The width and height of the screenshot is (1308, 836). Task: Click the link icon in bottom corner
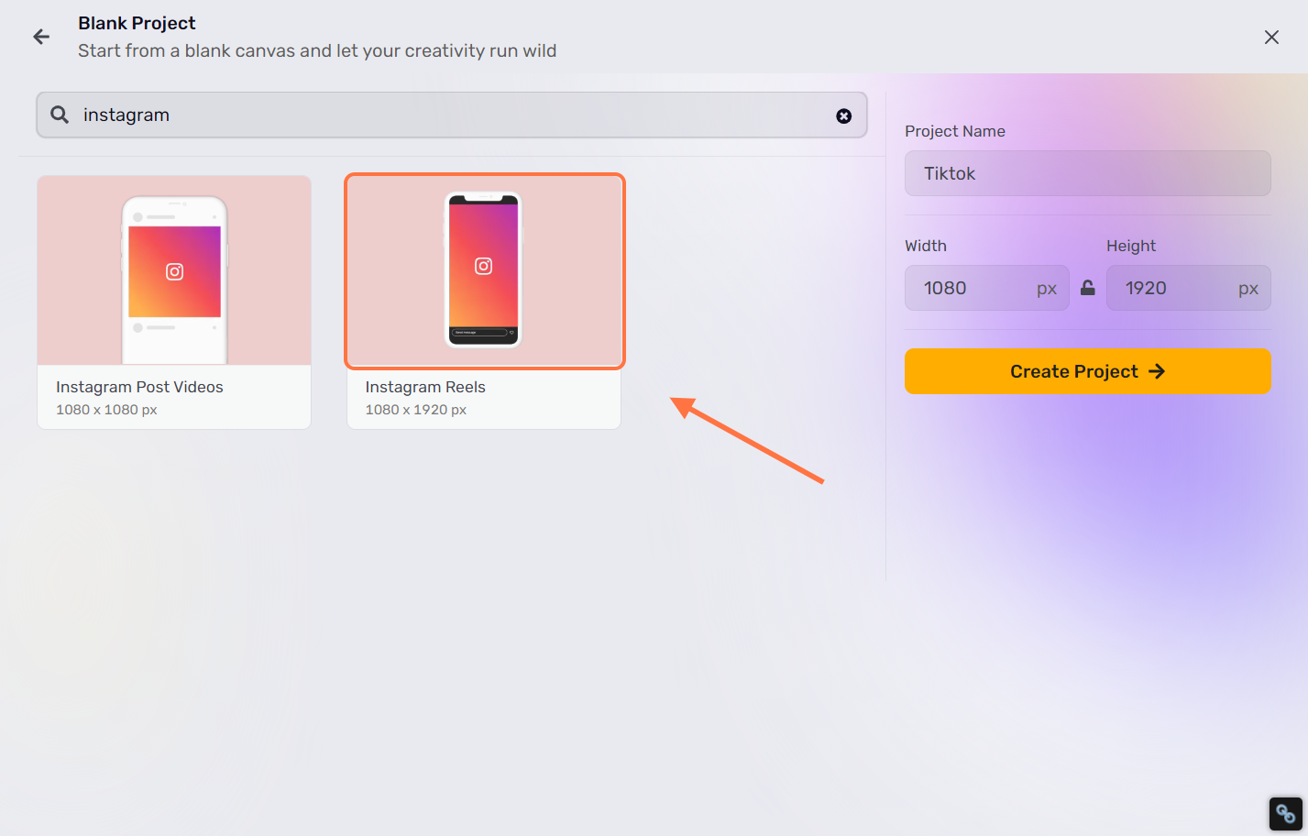(x=1286, y=813)
